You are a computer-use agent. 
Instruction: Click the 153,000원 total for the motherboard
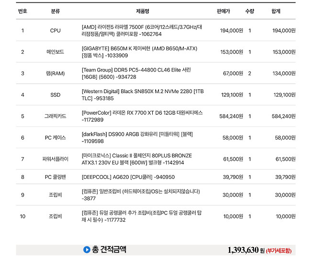click(x=284, y=52)
